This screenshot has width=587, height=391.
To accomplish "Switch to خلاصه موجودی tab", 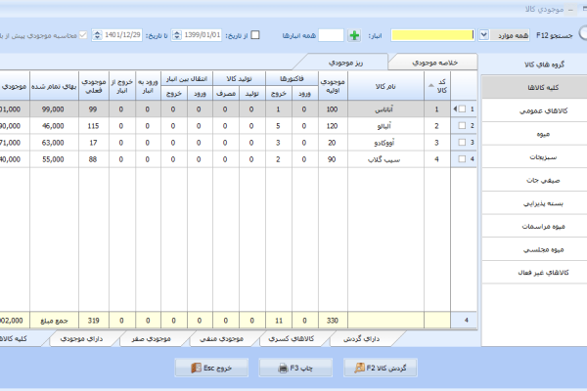I will (x=434, y=63).
